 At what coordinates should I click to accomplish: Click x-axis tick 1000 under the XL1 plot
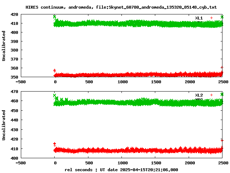(x=123, y=82)
